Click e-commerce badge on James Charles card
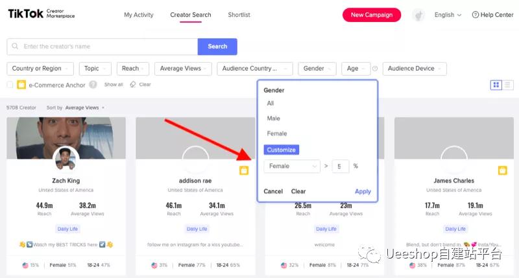This screenshot has width=519, height=278. [x=502, y=170]
